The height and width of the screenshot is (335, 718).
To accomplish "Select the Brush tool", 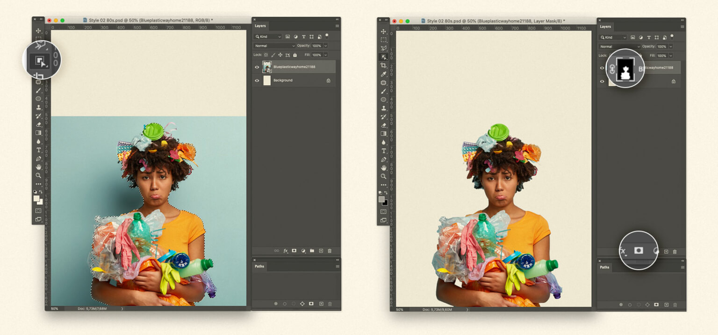I will point(39,91).
